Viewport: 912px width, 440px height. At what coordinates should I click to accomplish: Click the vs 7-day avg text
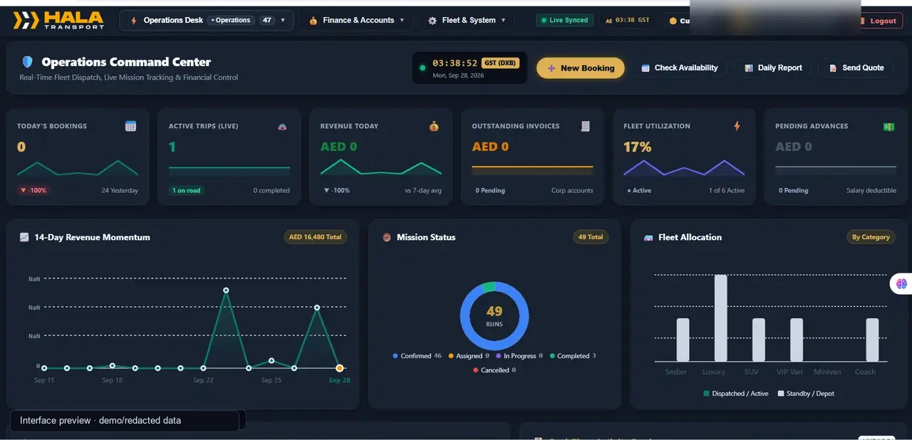(x=423, y=191)
